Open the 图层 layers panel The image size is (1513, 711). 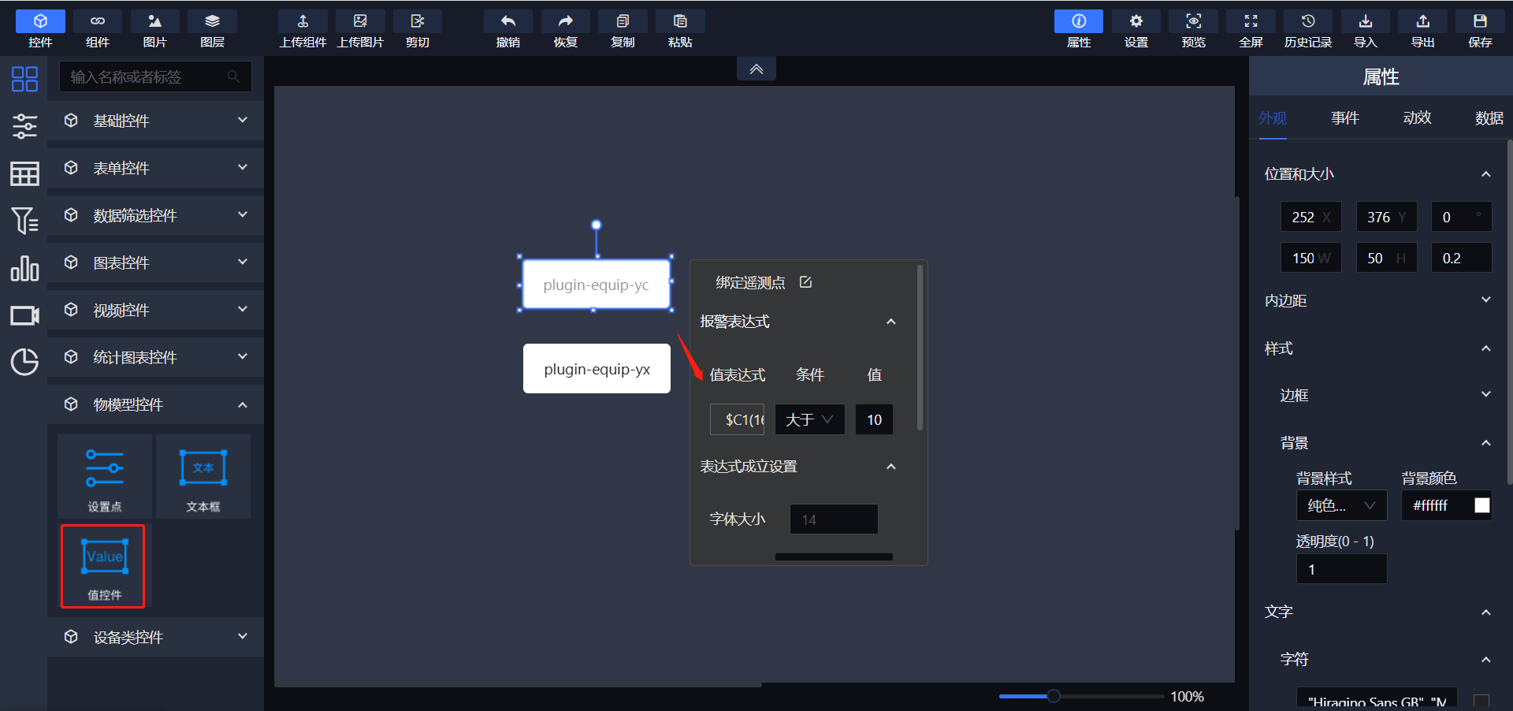pyautogui.click(x=213, y=30)
